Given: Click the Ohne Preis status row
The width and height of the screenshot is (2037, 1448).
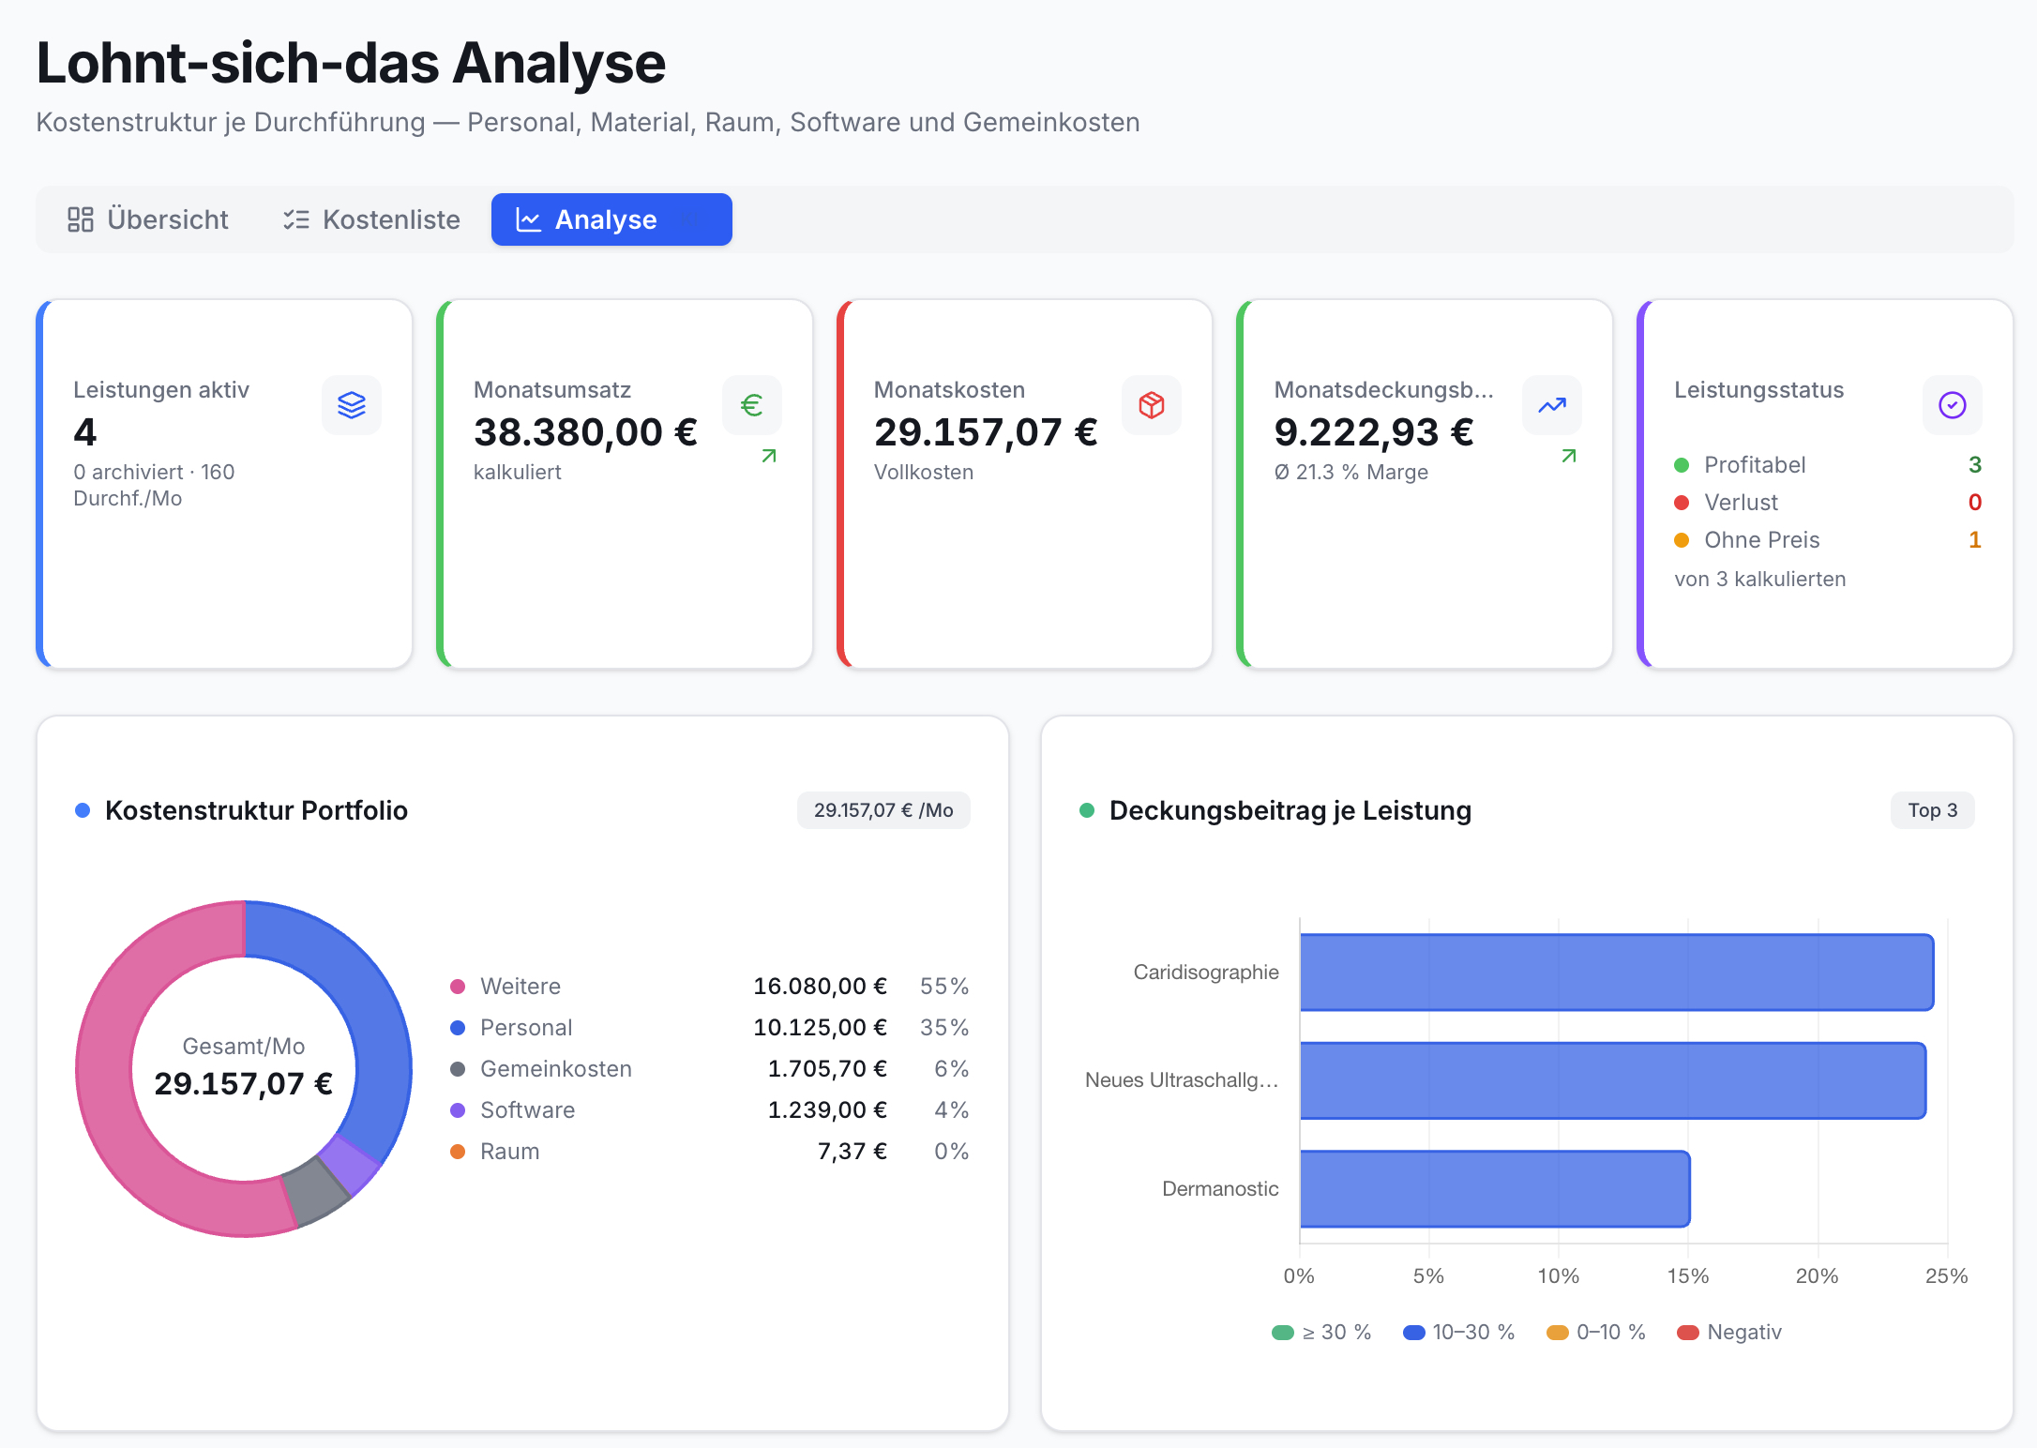Looking at the screenshot, I should [x=1828, y=540].
